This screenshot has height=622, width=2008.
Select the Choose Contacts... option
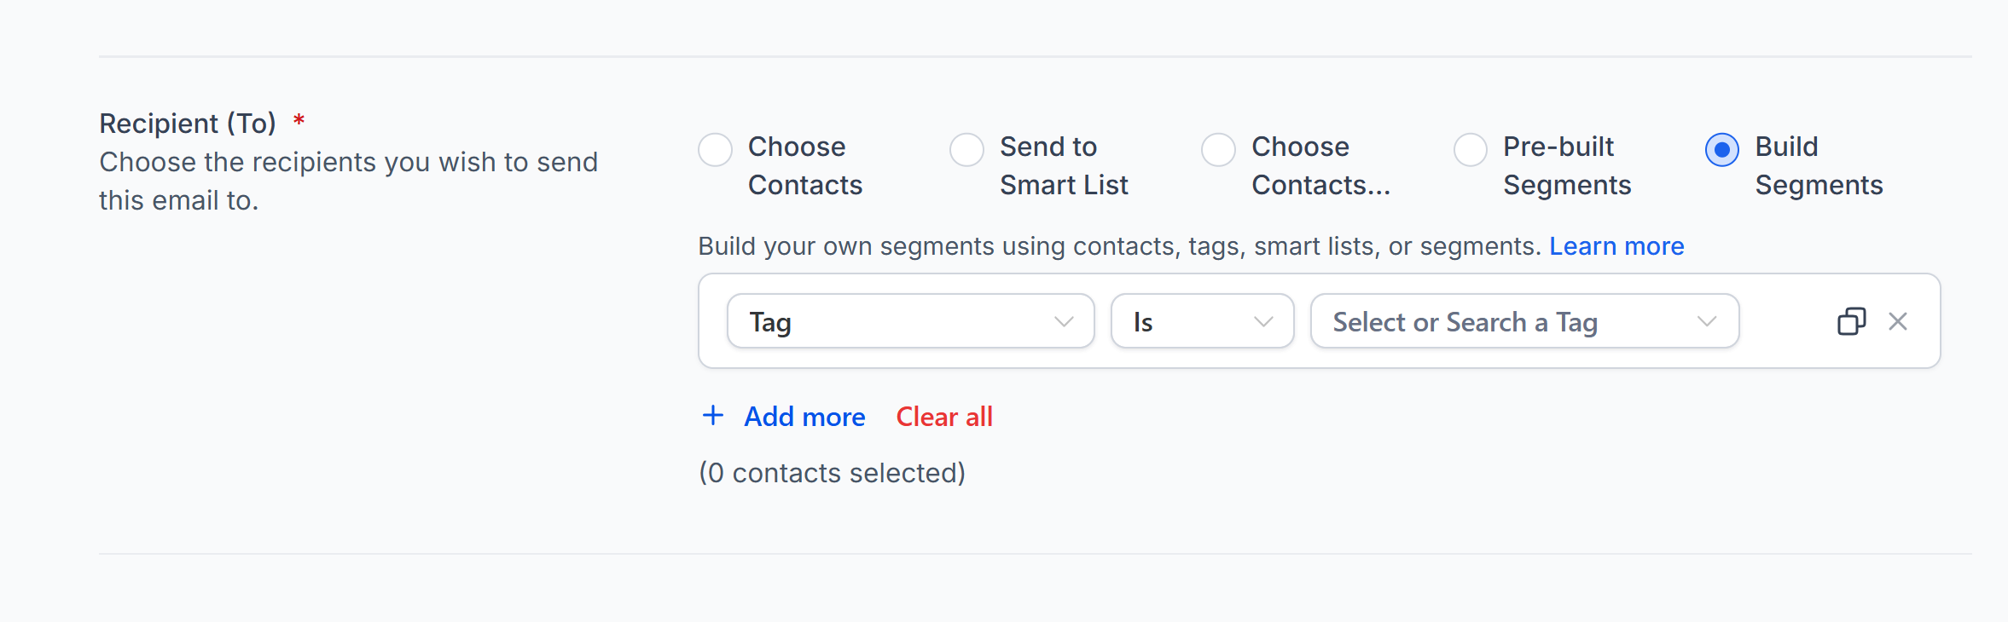pos(1219,149)
